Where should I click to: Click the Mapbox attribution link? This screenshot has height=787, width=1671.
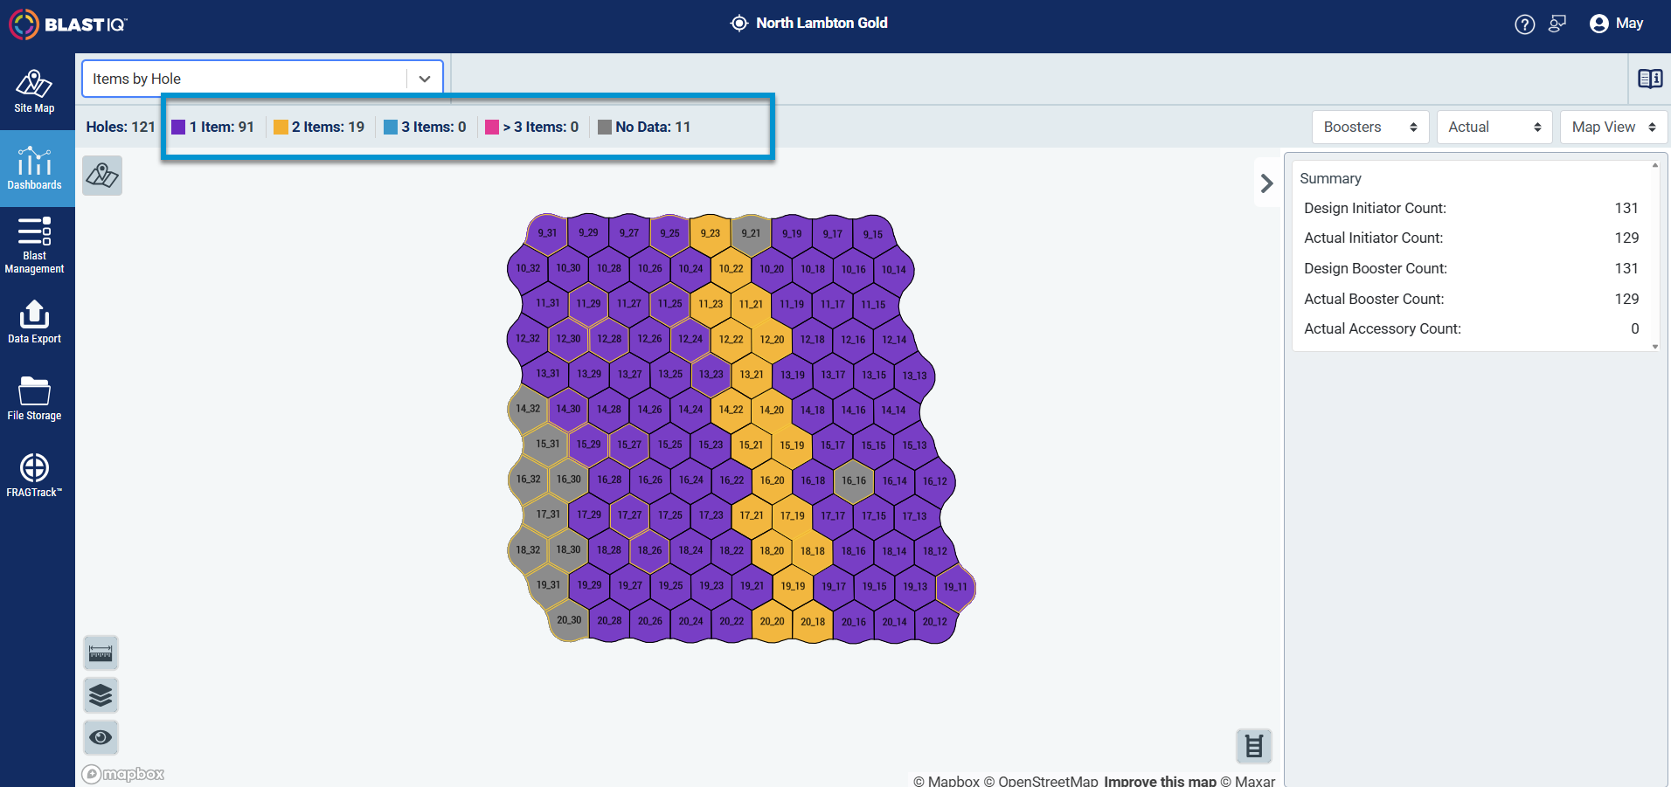click(946, 781)
